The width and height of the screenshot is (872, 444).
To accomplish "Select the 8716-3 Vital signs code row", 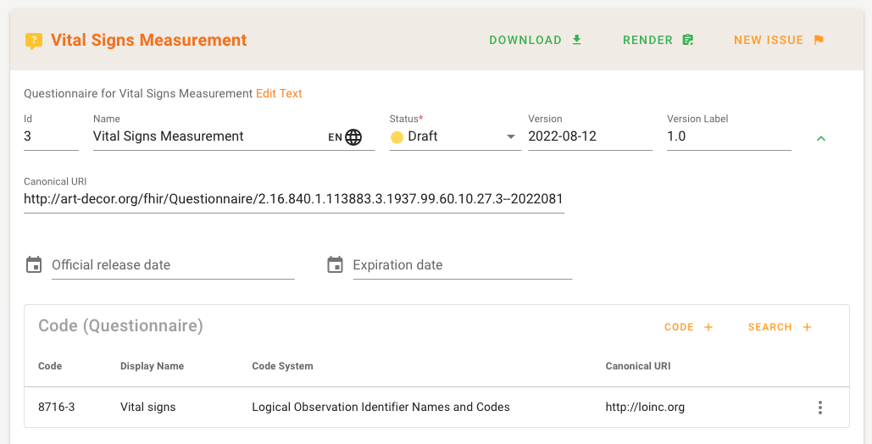I will click(339, 408).
